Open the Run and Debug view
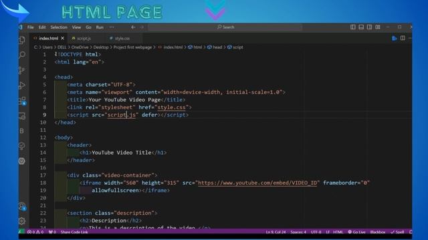This screenshot has width=428, height=240. click(22, 85)
